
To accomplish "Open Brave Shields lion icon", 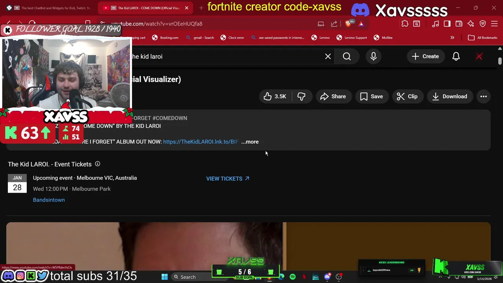I will [x=349, y=24].
